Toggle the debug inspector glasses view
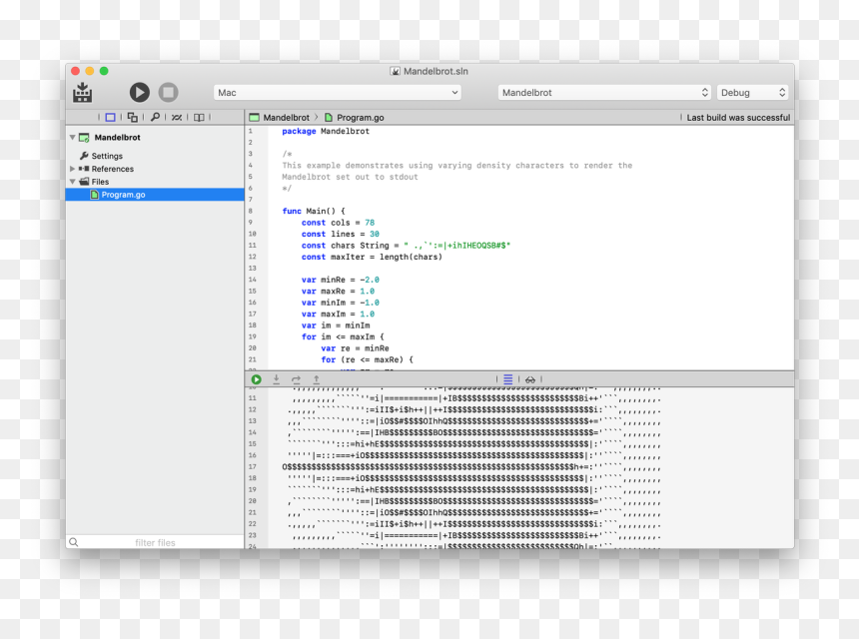Image resolution: width=859 pixels, height=639 pixels. click(530, 379)
